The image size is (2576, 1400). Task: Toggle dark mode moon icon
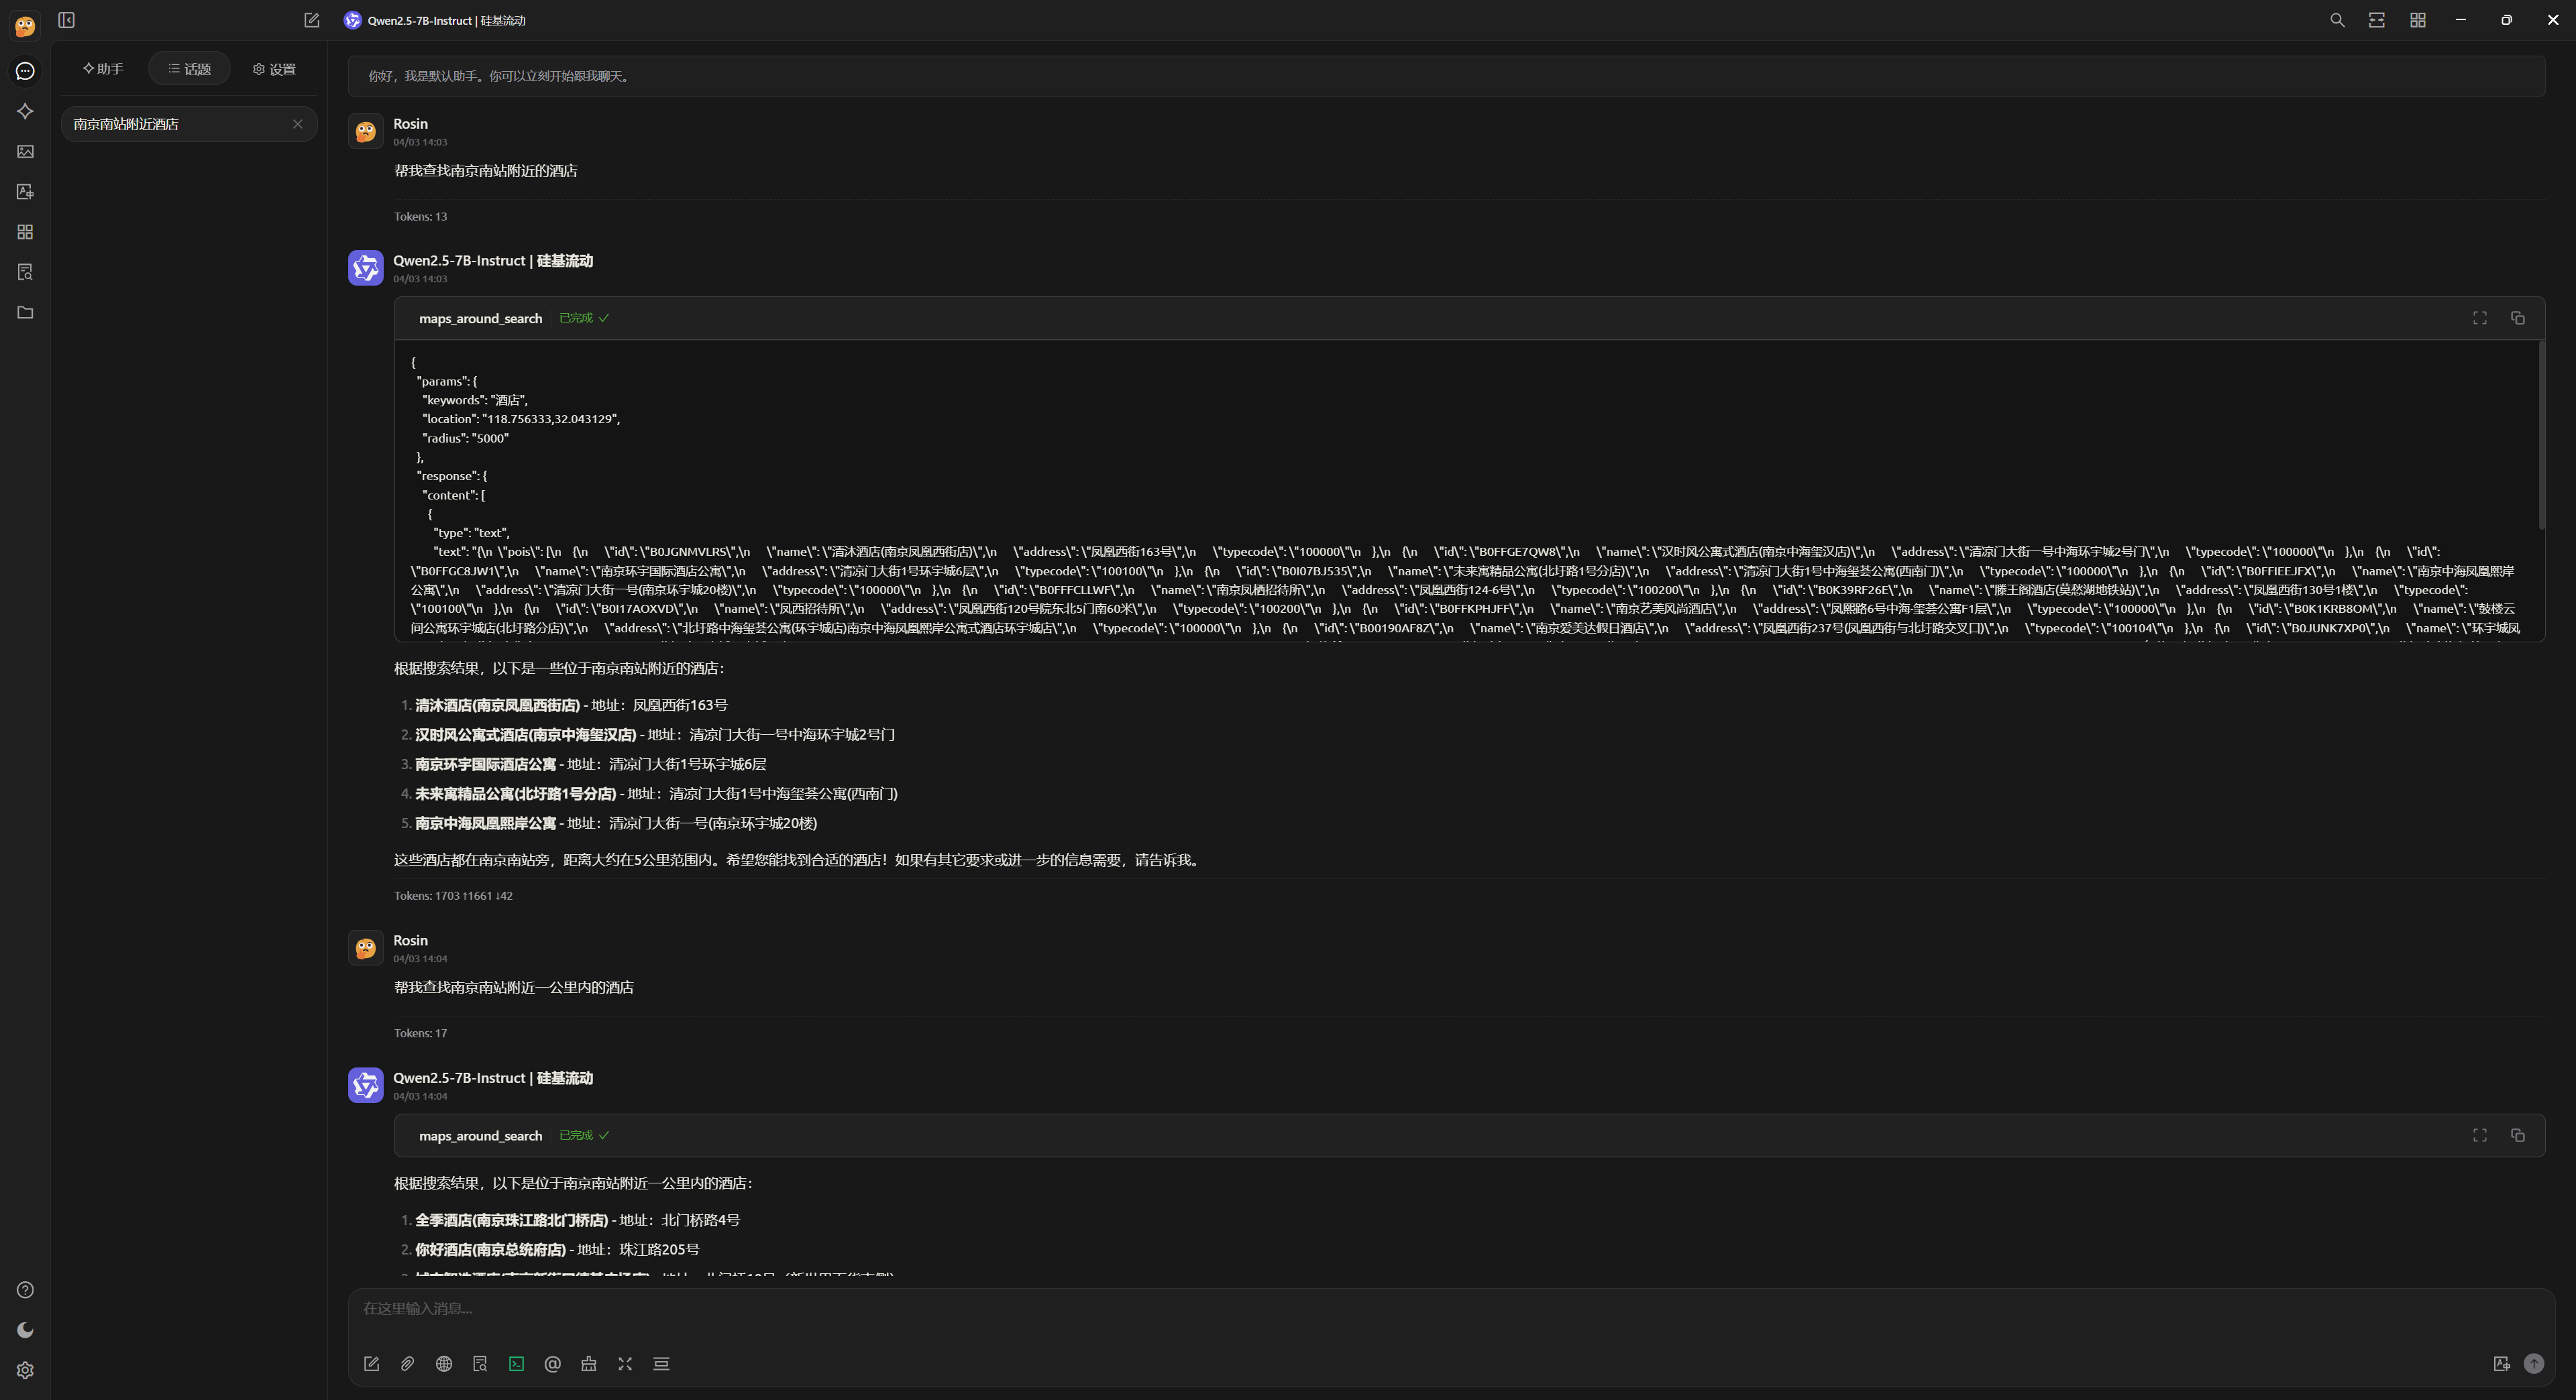point(25,1330)
